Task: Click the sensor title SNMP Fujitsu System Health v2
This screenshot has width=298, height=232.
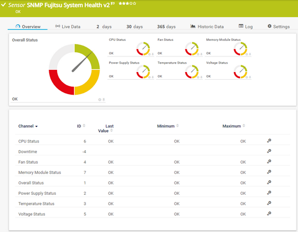Action: click(x=68, y=5)
